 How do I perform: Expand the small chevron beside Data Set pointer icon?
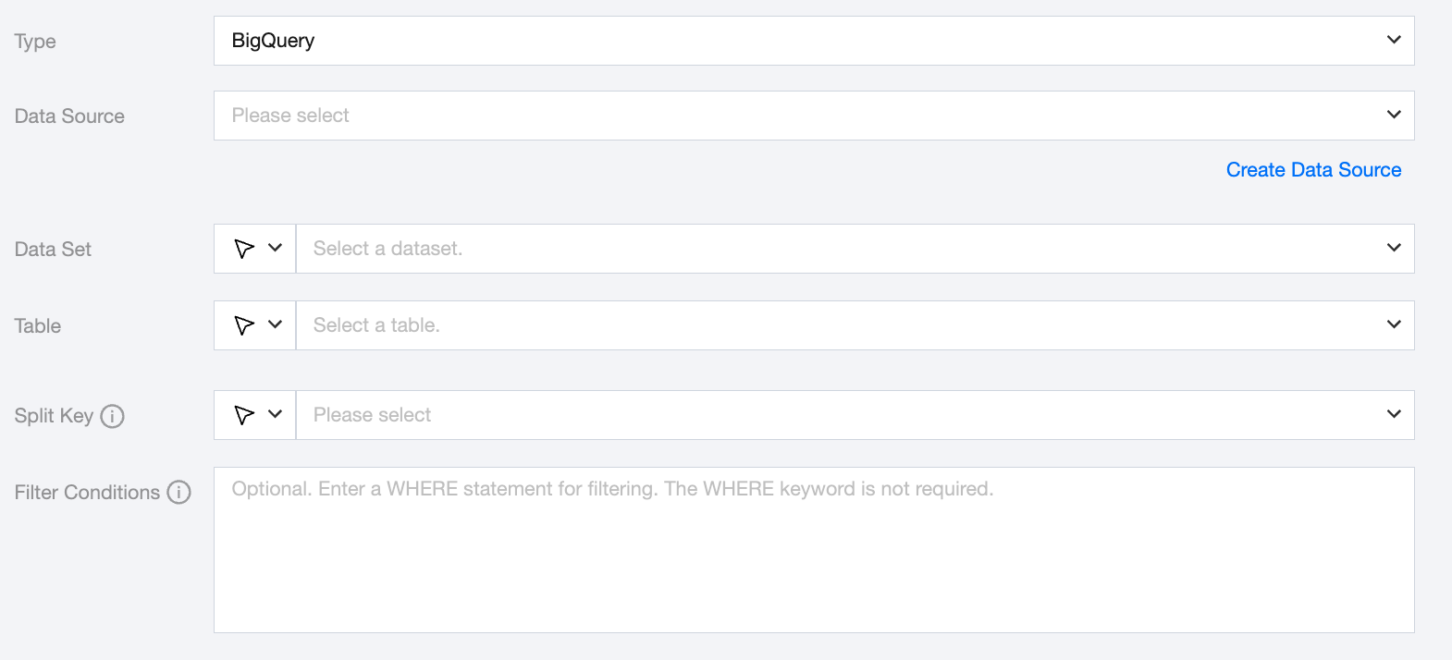click(275, 248)
